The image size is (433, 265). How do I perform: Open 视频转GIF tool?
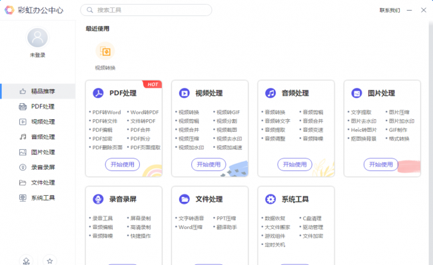pyautogui.click(x=228, y=113)
